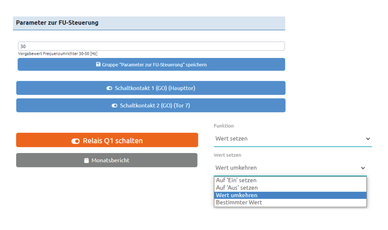Click the floppy disk save icon
This screenshot has height=230, width=388.
(98, 65)
